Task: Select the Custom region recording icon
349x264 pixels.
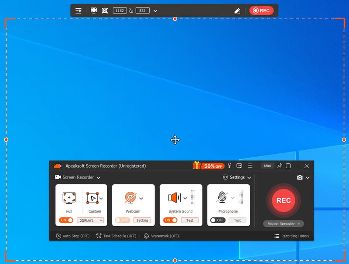Action: 92,198
